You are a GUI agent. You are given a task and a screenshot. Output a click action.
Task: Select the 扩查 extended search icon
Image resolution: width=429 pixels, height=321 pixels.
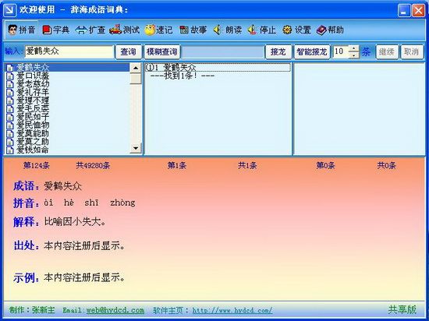(81, 30)
